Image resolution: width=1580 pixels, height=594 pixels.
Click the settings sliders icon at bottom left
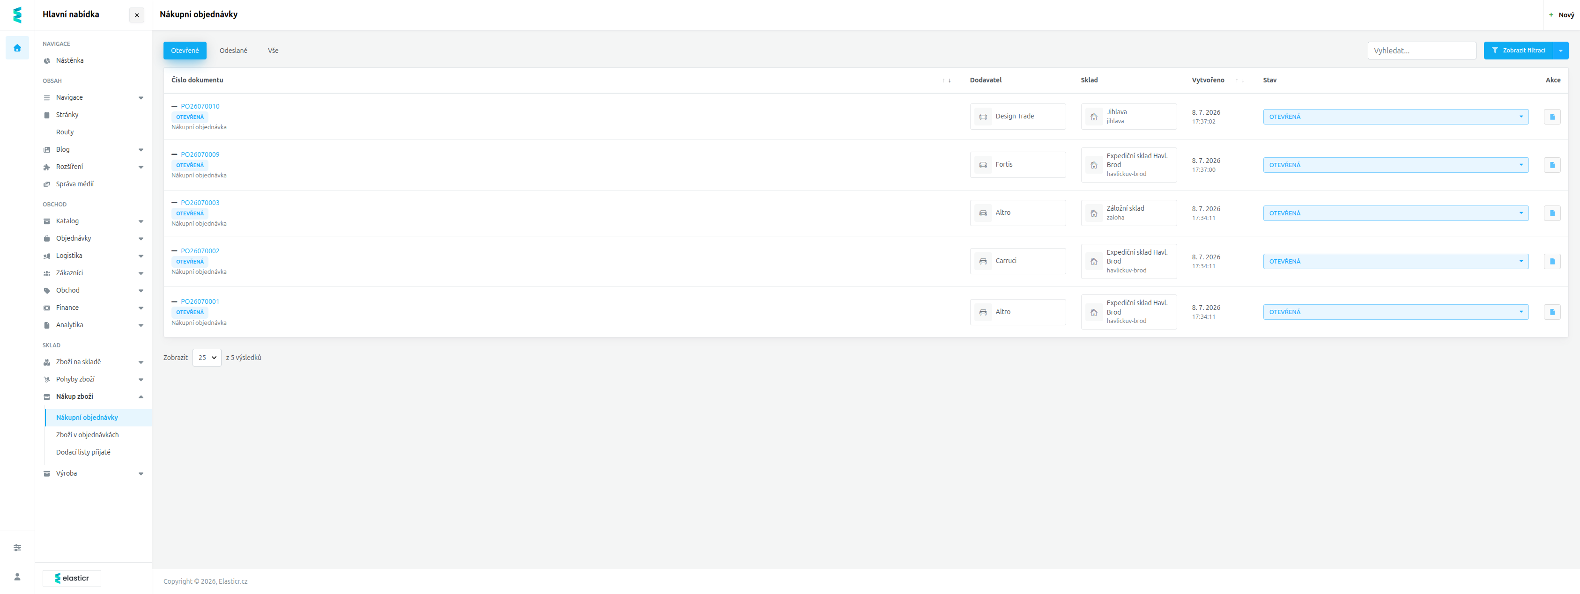tap(17, 547)
